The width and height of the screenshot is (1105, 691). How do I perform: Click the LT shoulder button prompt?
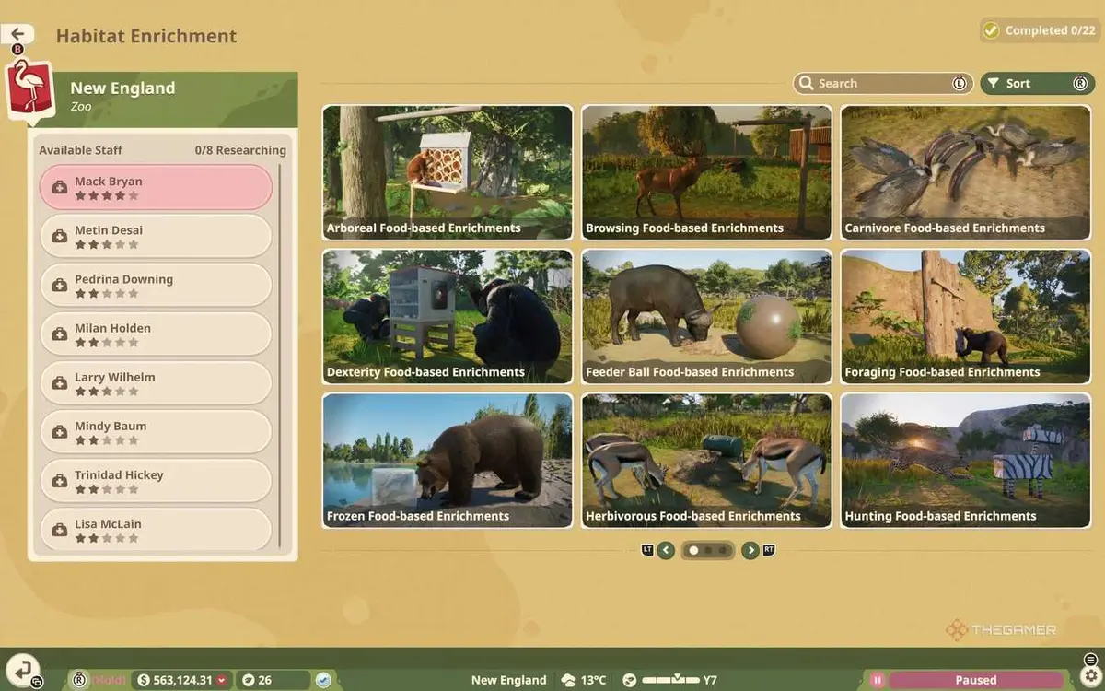pos(647,550)
